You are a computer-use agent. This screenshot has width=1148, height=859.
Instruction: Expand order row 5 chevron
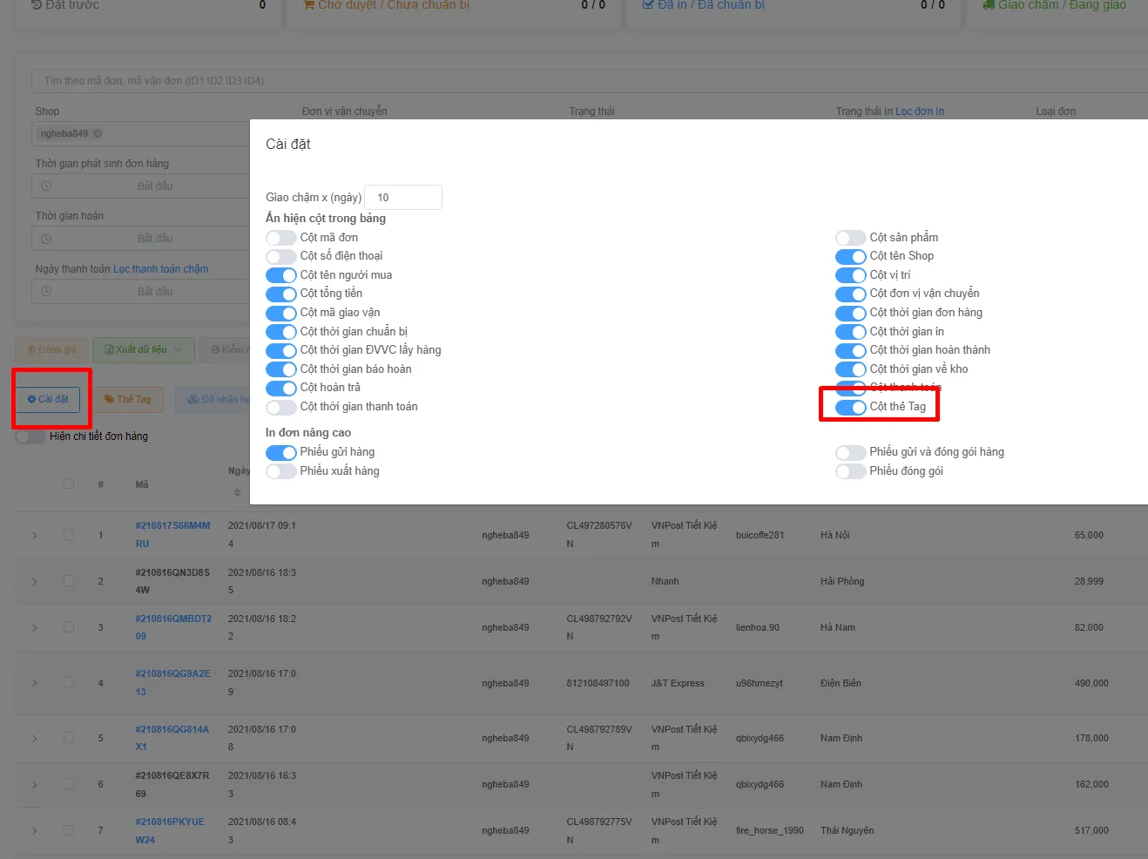tap(35, 738)
